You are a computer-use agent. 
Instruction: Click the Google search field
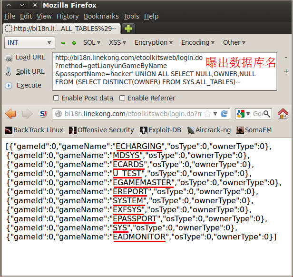257,114
